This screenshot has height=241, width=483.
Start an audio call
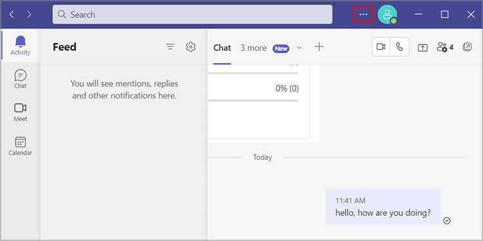click(x=399, y=47)
